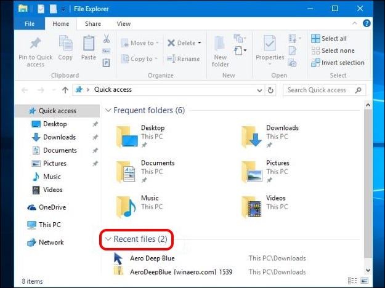
Task: Click the Cut scissors icon
Action: [107, 39]
